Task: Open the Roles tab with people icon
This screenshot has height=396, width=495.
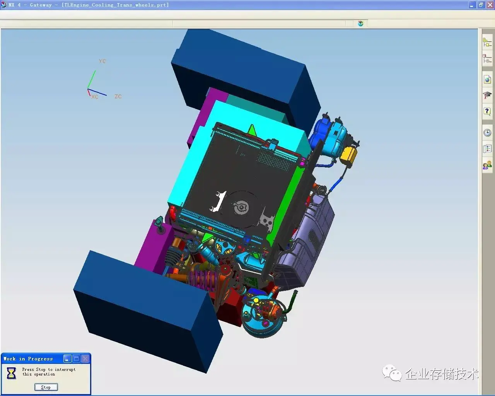Action: click(x=487, y=166)
